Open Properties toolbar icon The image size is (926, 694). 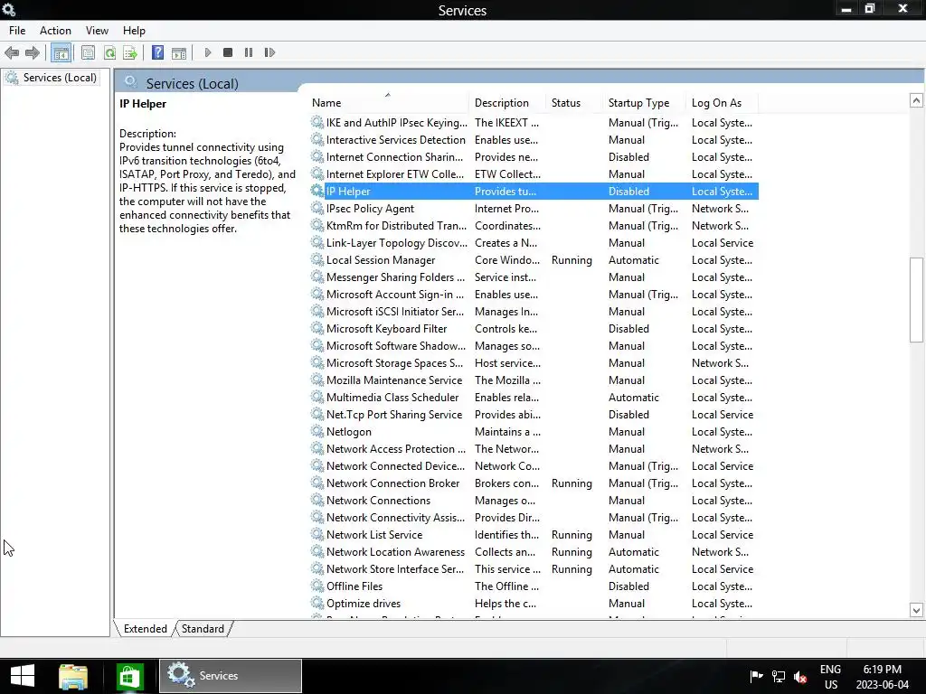click(88, 52)
